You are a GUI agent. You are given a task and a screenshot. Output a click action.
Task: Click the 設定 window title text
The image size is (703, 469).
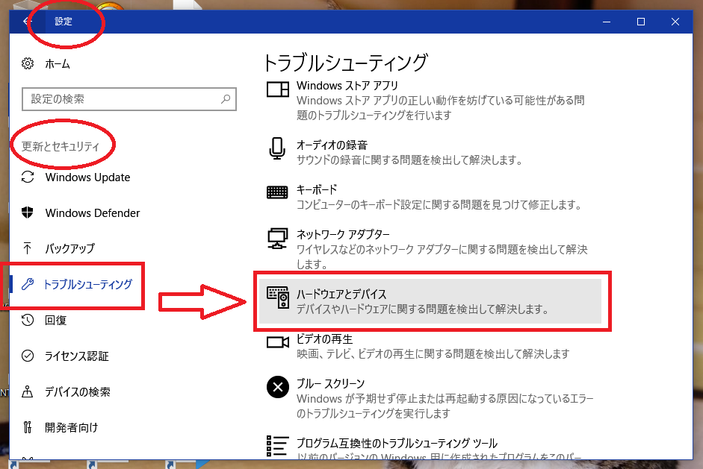64,22
